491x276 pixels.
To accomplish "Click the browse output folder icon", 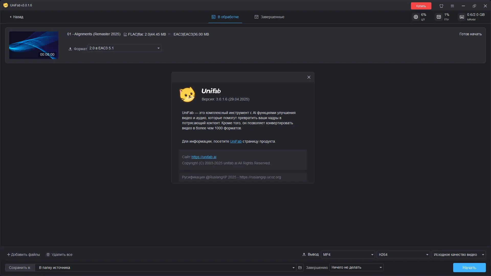I will pos(300,268).
